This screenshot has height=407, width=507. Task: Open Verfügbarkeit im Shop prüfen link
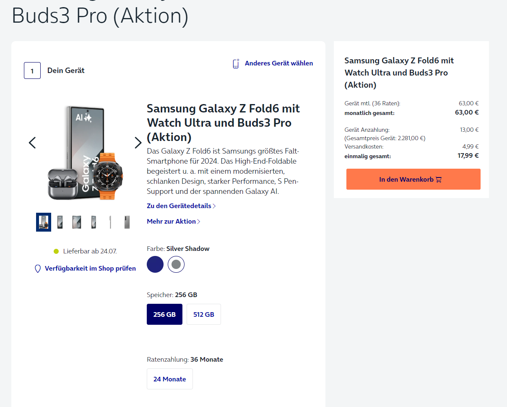click(90, 269)
